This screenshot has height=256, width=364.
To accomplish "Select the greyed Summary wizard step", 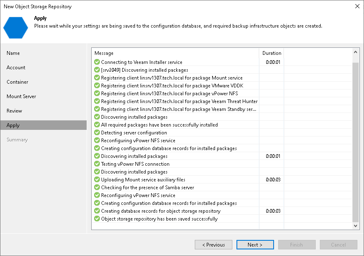I will (17, 140).
